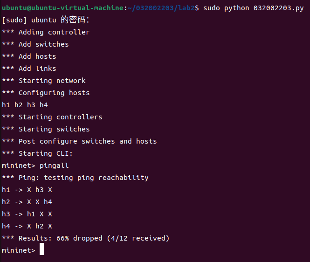Screen dimensions: 310x262
Task: Click the 'pingall' command after mininet prompt
Action: point(54,165)
